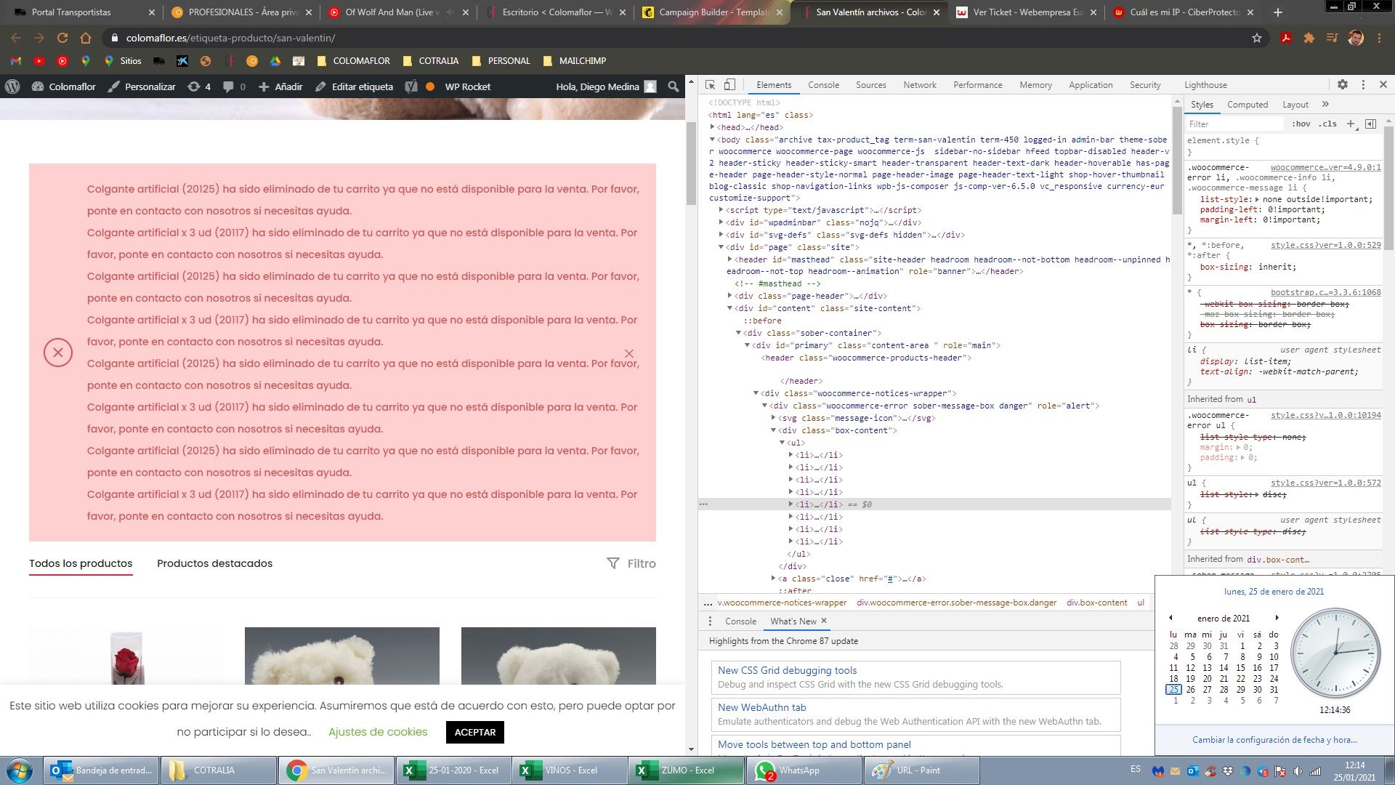Click the new style rule plus icon

1351,124
